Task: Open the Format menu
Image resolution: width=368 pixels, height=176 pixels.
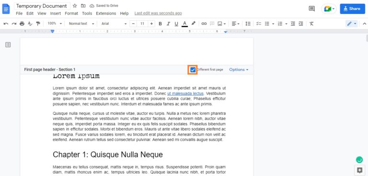Action: pyautogui.click(x=71, y=13)
